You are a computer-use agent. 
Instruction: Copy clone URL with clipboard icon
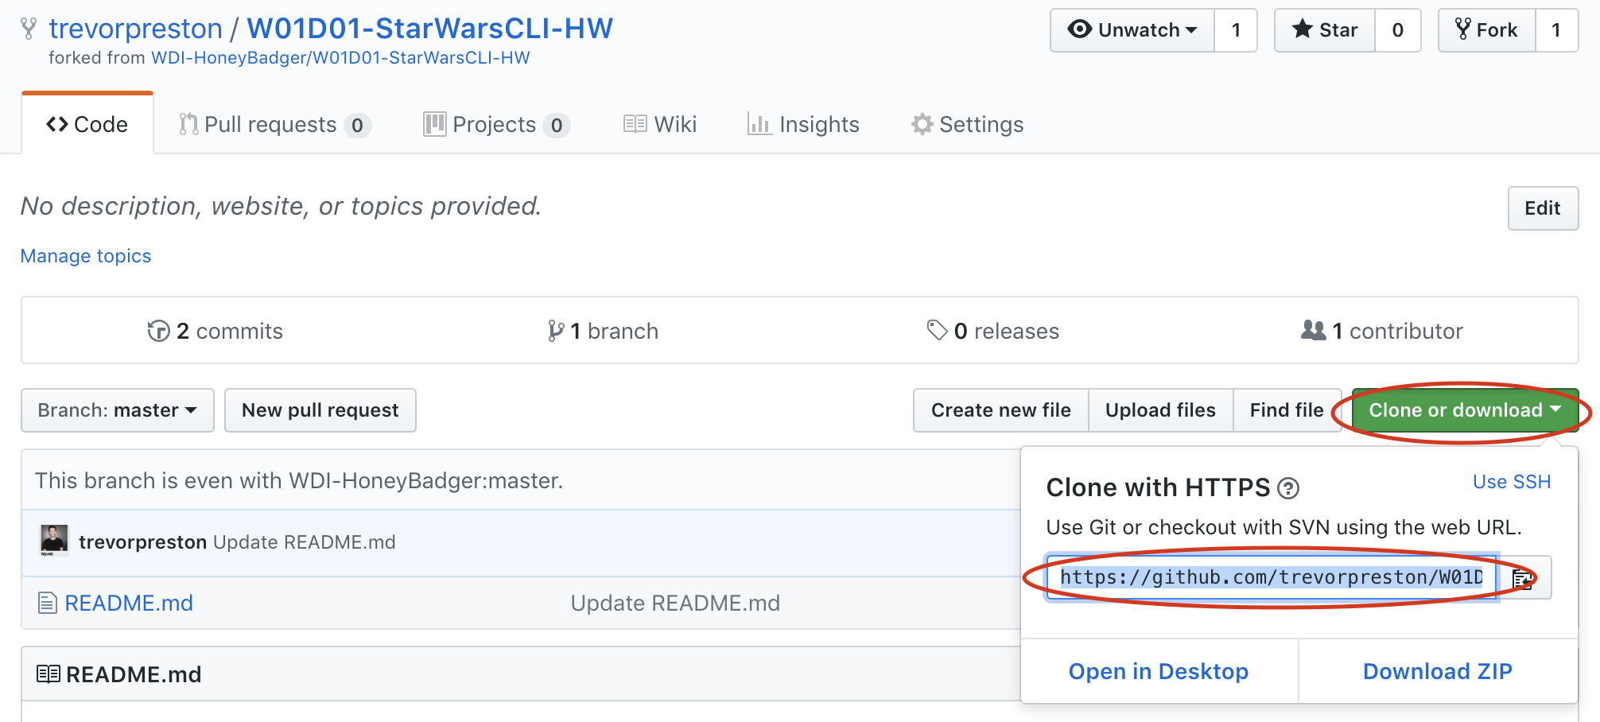[1524, 578]
